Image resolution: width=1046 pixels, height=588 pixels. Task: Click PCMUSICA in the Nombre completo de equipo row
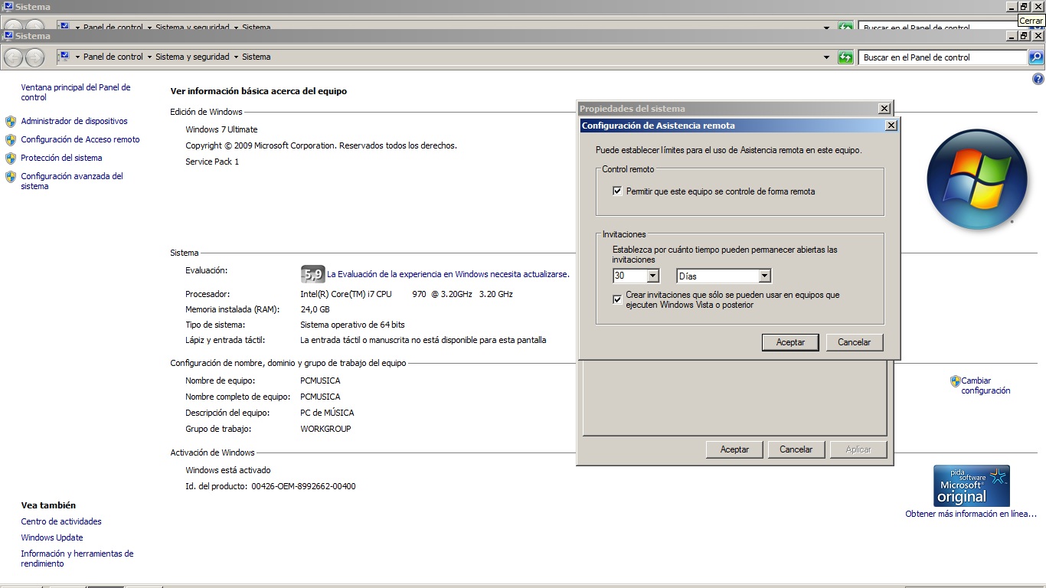pos(320,397)
